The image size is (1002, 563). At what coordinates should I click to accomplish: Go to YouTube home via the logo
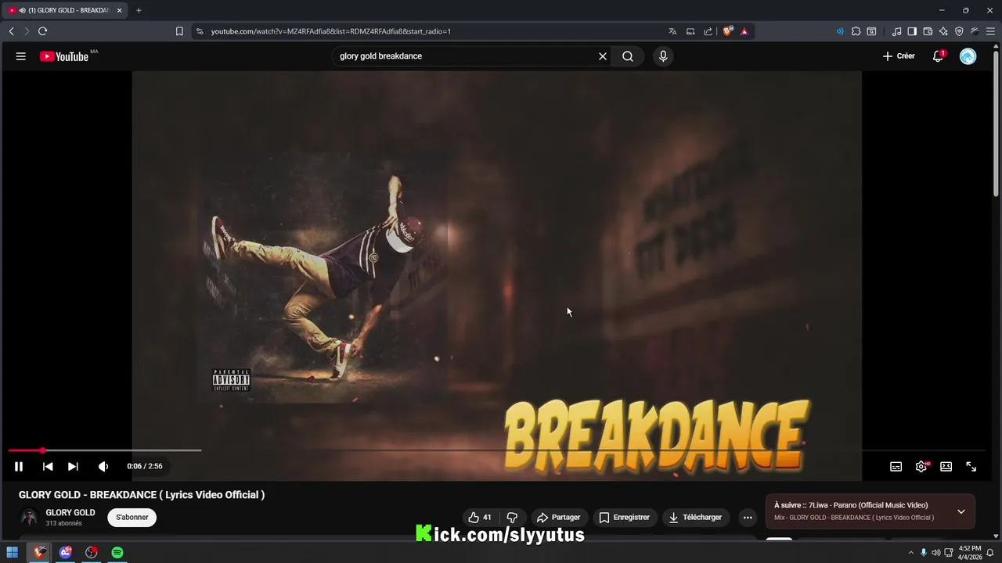point(64,56)
